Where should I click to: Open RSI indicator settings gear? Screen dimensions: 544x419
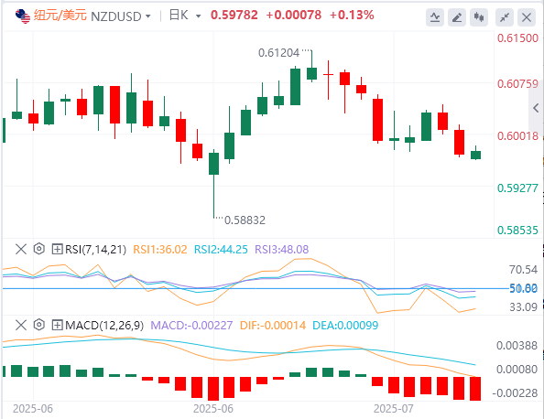[39, 249]
